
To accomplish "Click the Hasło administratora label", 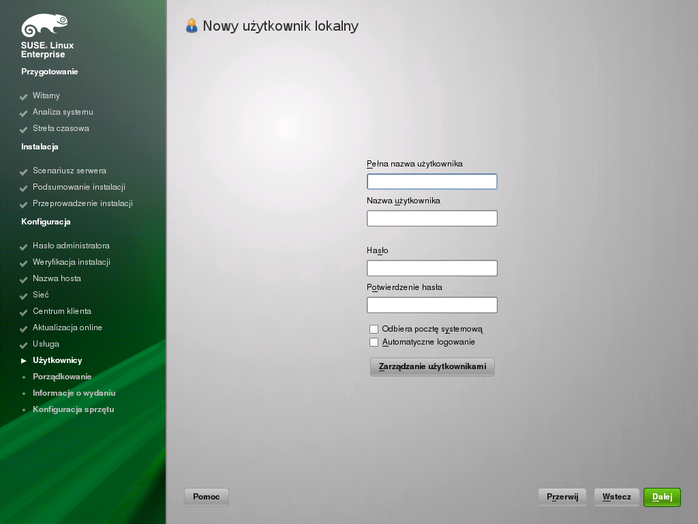I will (x=71, y=246).
